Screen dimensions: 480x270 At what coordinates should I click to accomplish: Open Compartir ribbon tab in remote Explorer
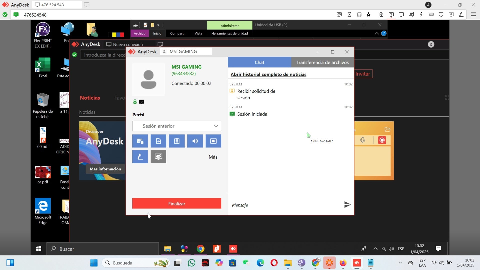(x=178, y=33)
